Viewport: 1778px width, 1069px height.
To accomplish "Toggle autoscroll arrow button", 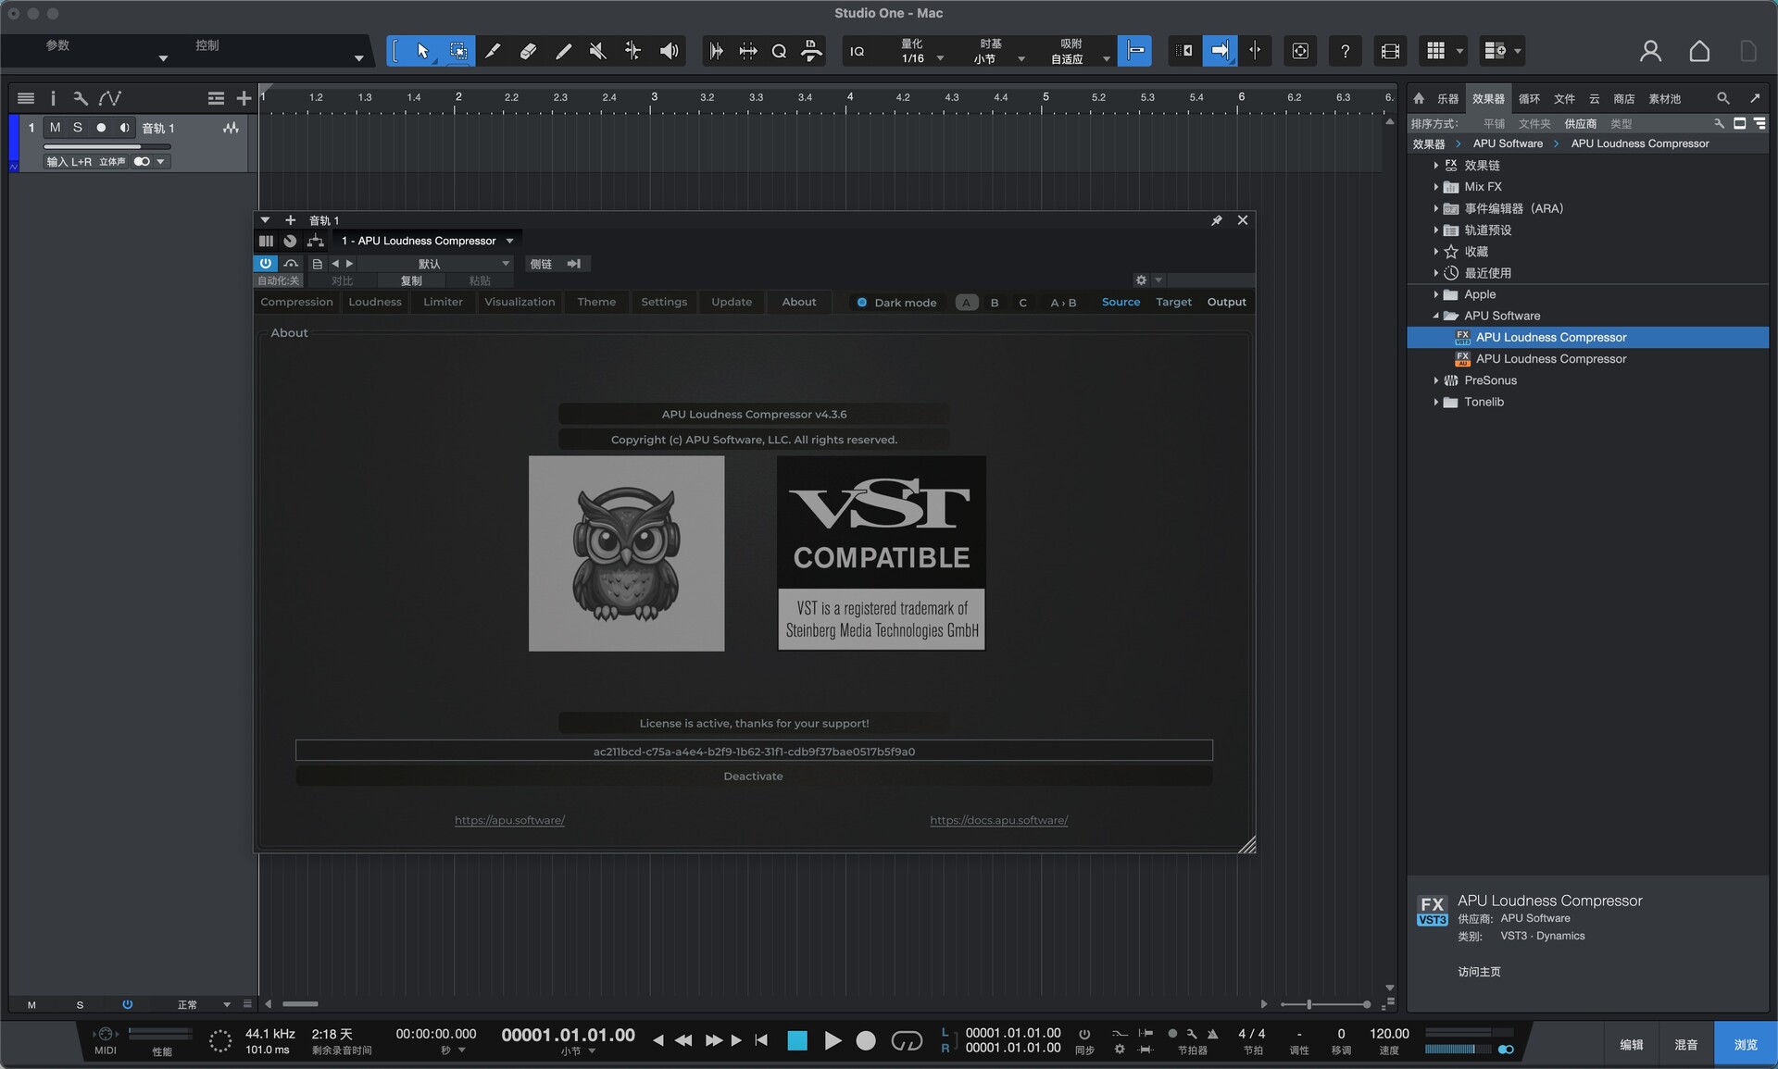I will (1221, 51).
